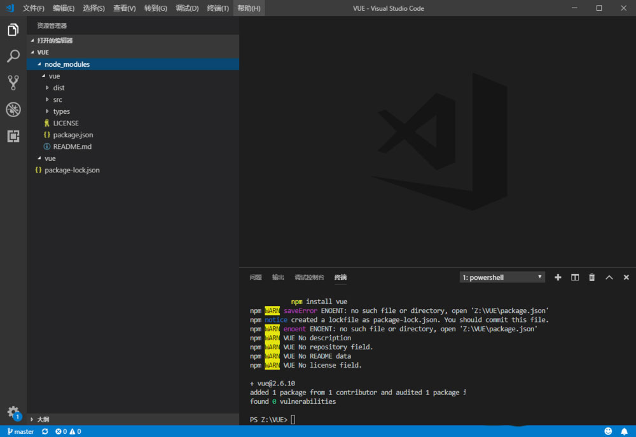Open the Search view icon

(x=13, y=56)
